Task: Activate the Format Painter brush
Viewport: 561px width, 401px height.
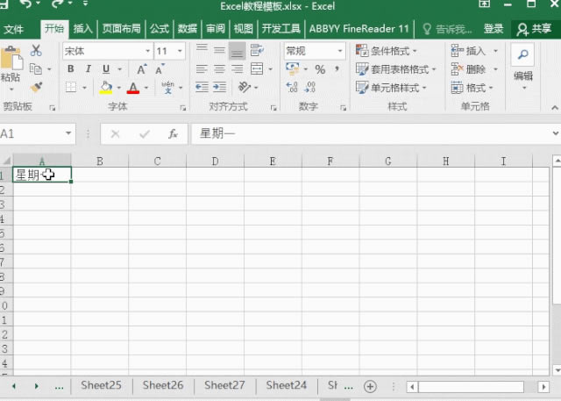Action: tap(36, 87)
